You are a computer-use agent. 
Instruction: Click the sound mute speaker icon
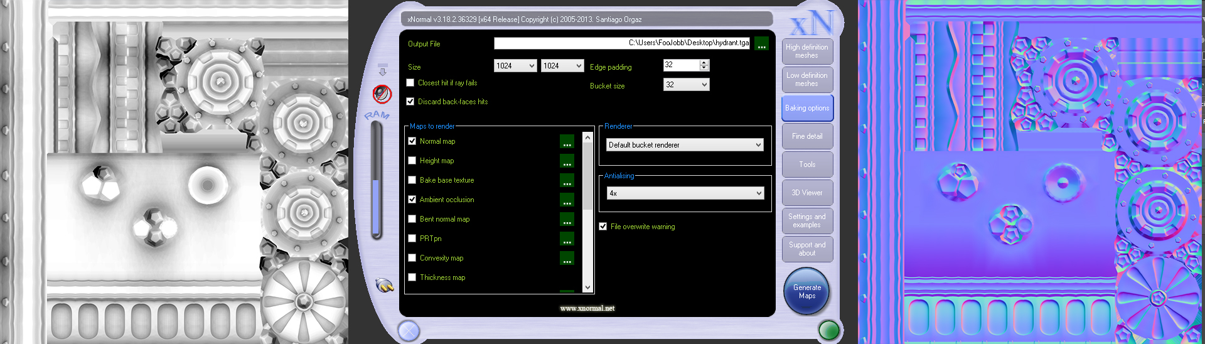click(x=382, y=94)
